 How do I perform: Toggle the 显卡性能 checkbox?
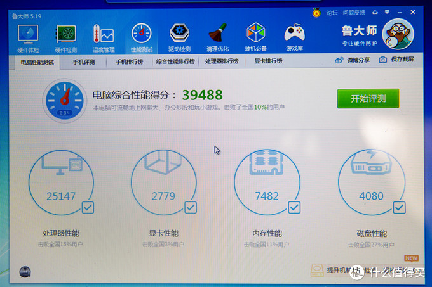(191, 207)
